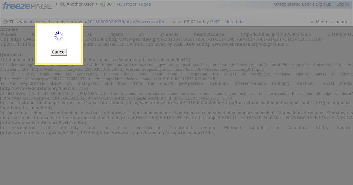The height and width of the screenshot is (185, 353).
Task: Open My Frozen Pages link
Action: [x=134, y=4]
